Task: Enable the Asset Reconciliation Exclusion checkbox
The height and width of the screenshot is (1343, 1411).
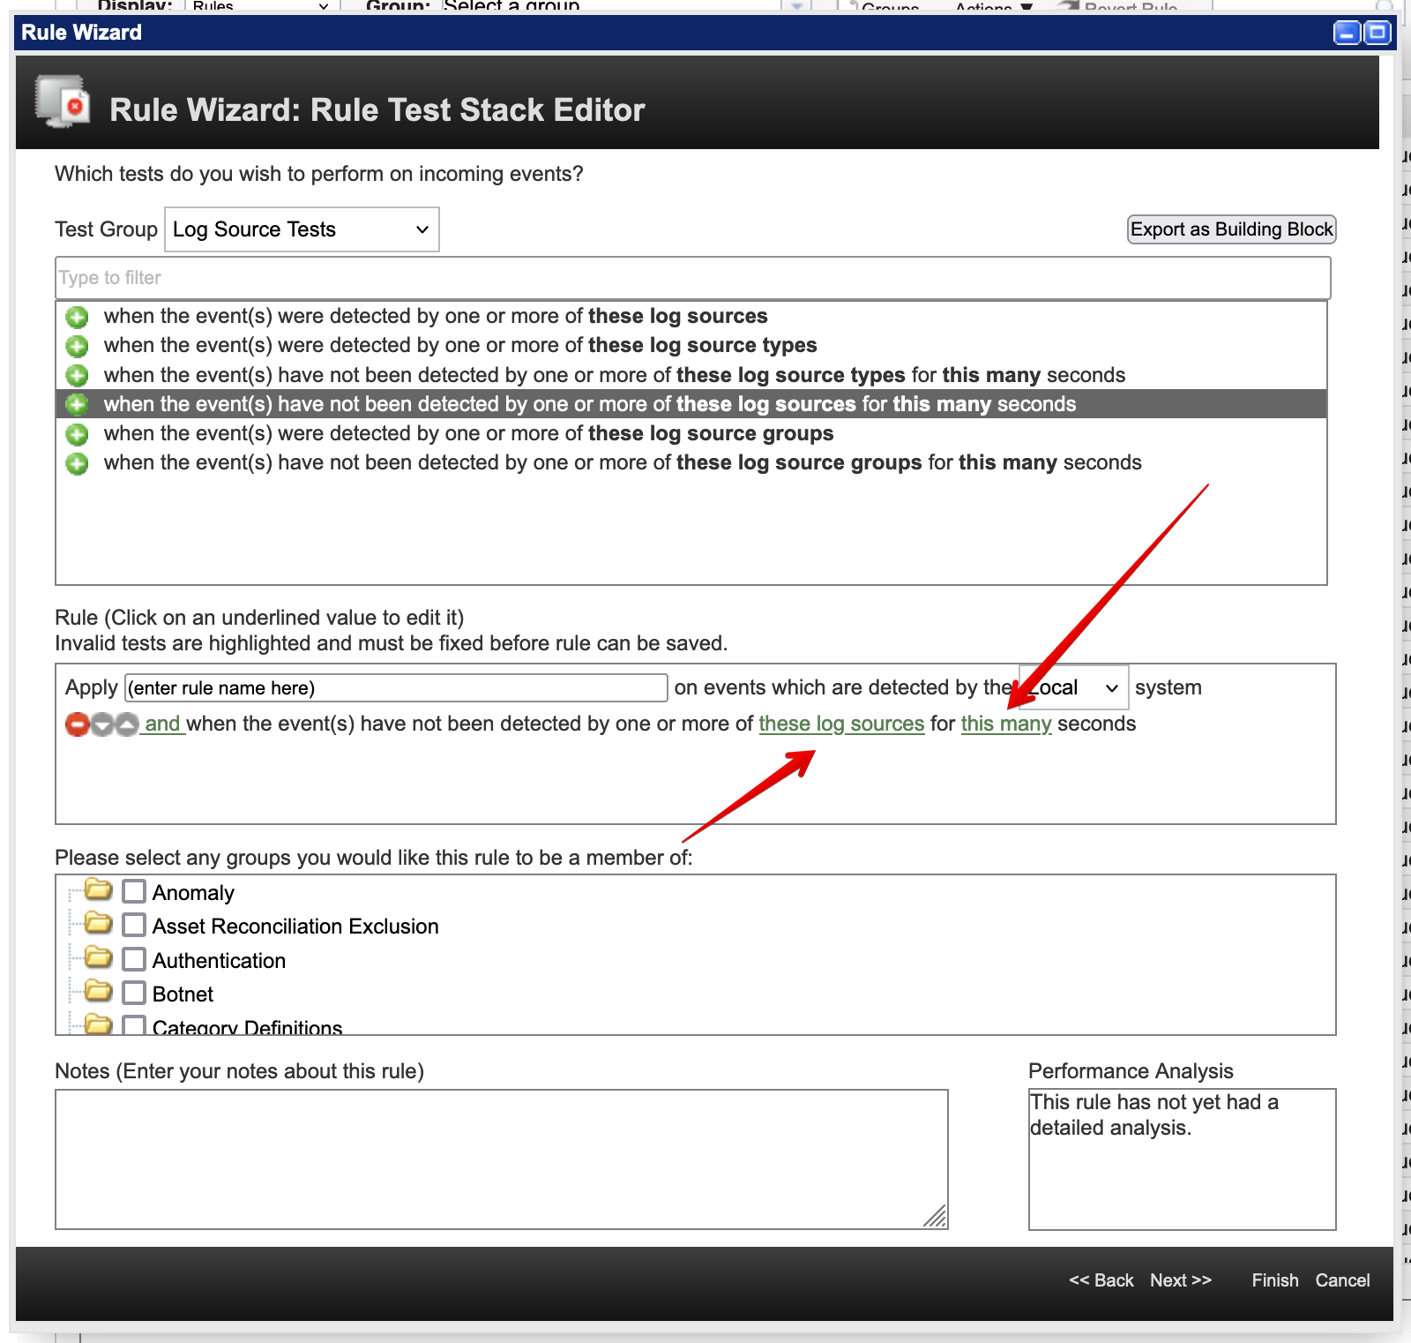Action: pyautogui.click(x=133, y=925)
